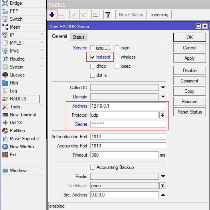Click the blue plus add button
The height and width of the screenshot is (210, 210).
(52, 15)
